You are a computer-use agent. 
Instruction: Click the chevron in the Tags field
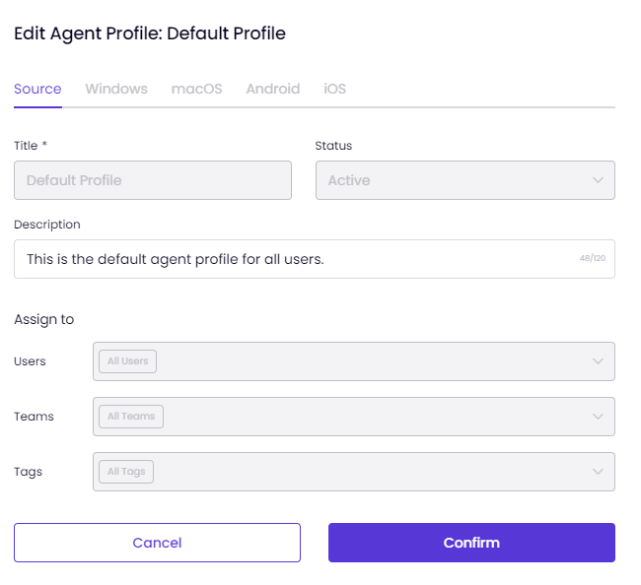[x=598, y=472]
